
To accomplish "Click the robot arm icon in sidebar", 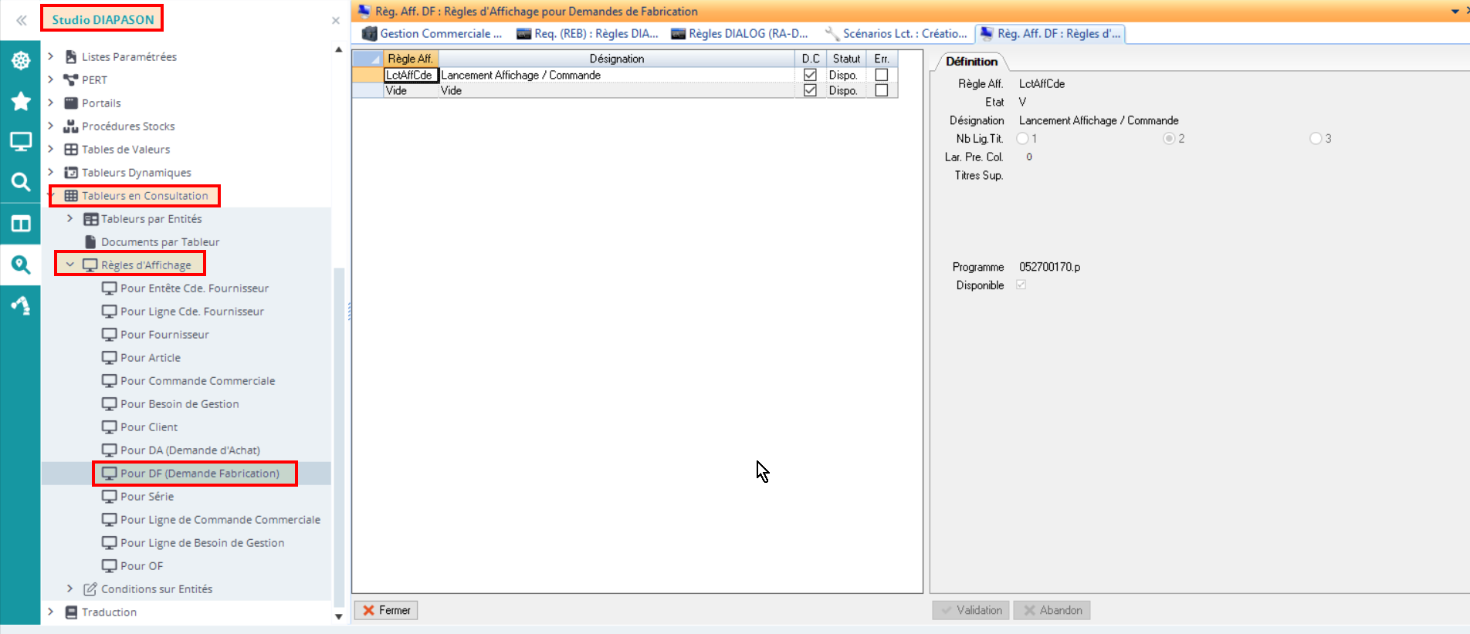I will click(21, 305).
